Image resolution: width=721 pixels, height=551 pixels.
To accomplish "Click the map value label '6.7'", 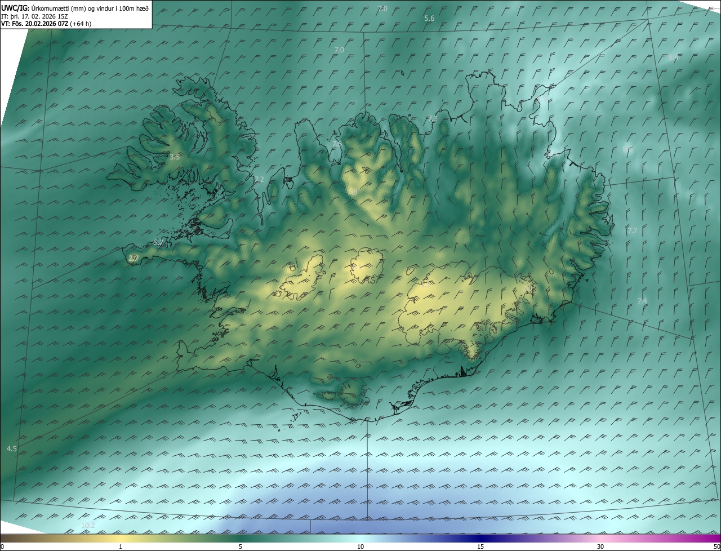I will pos(158,243).
